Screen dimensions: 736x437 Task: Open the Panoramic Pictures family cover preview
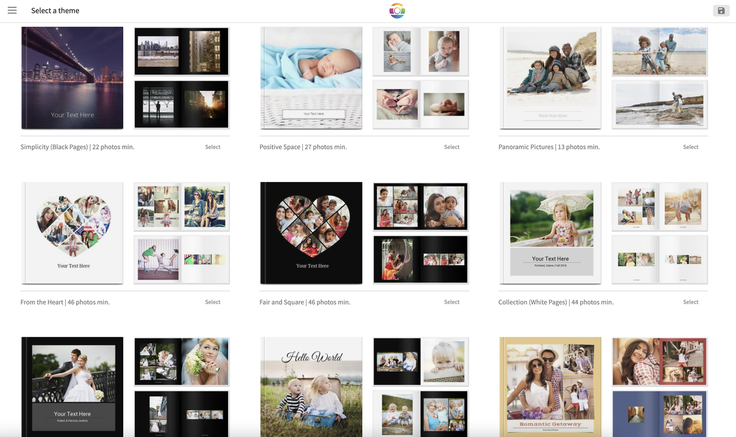(x=550, y=78)
